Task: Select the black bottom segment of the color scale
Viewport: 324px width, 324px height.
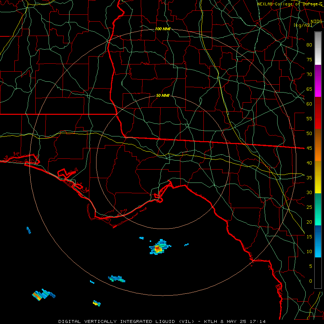Action: coord(318,273)
